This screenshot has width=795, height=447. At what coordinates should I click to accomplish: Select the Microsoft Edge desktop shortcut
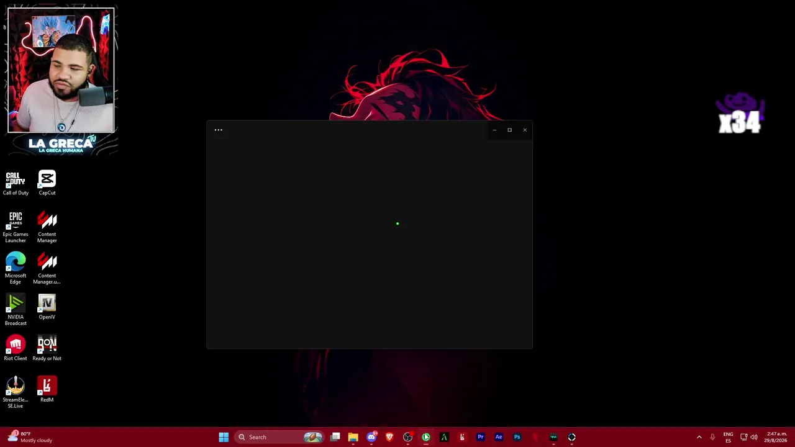click(x=16, y=268)
